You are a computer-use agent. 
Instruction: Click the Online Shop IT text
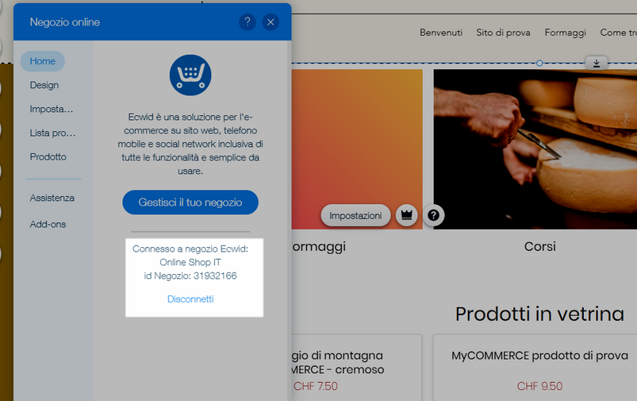(190, 262)
